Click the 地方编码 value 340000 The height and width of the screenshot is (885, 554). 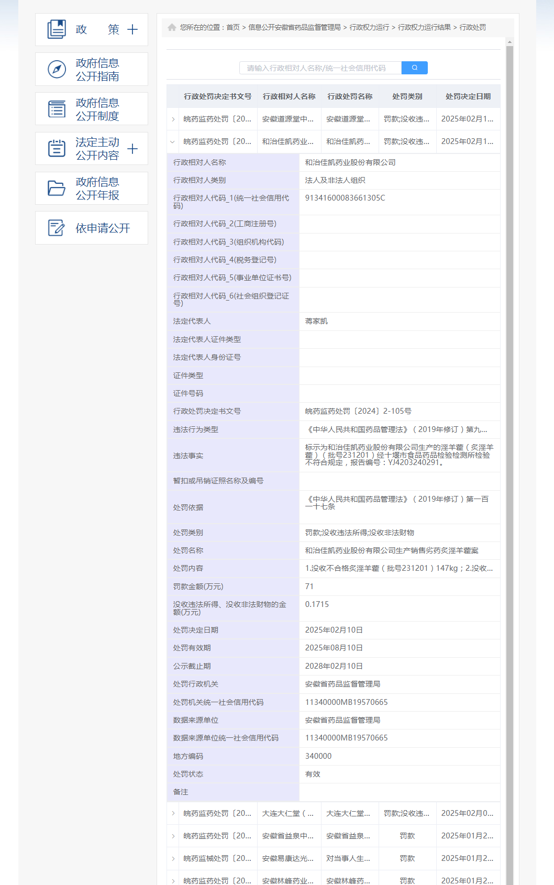pos(318,756)
